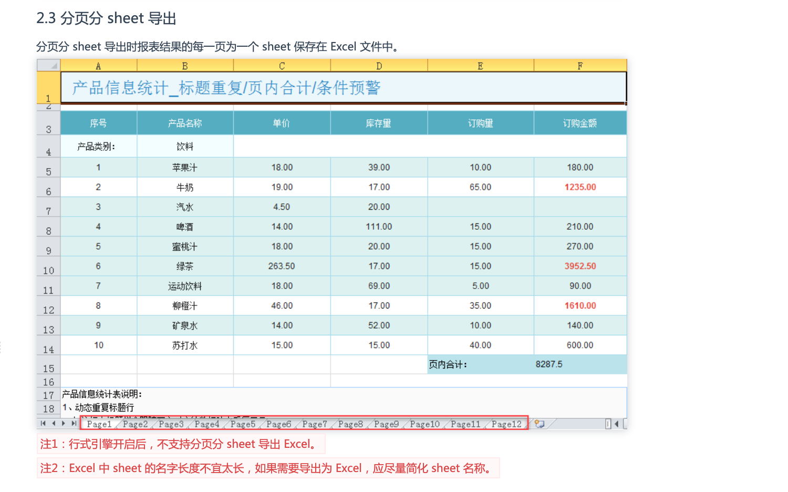Click the 产品名称 header cell
The height and width of the screenshot is (492, 788).
click(185, 123)
